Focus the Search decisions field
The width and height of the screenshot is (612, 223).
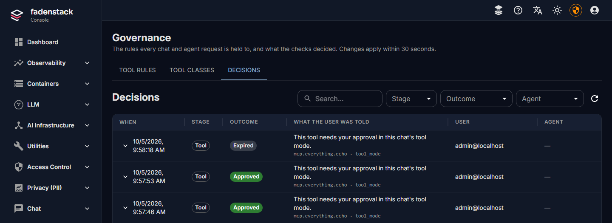click(x=340, y=99)
